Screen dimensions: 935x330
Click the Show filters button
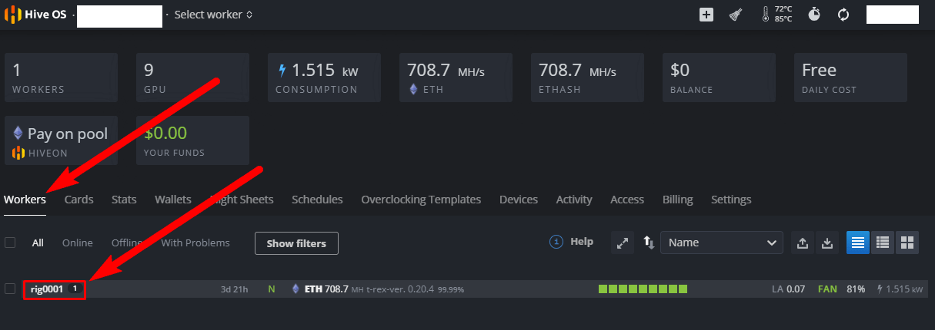coord(296,243)
